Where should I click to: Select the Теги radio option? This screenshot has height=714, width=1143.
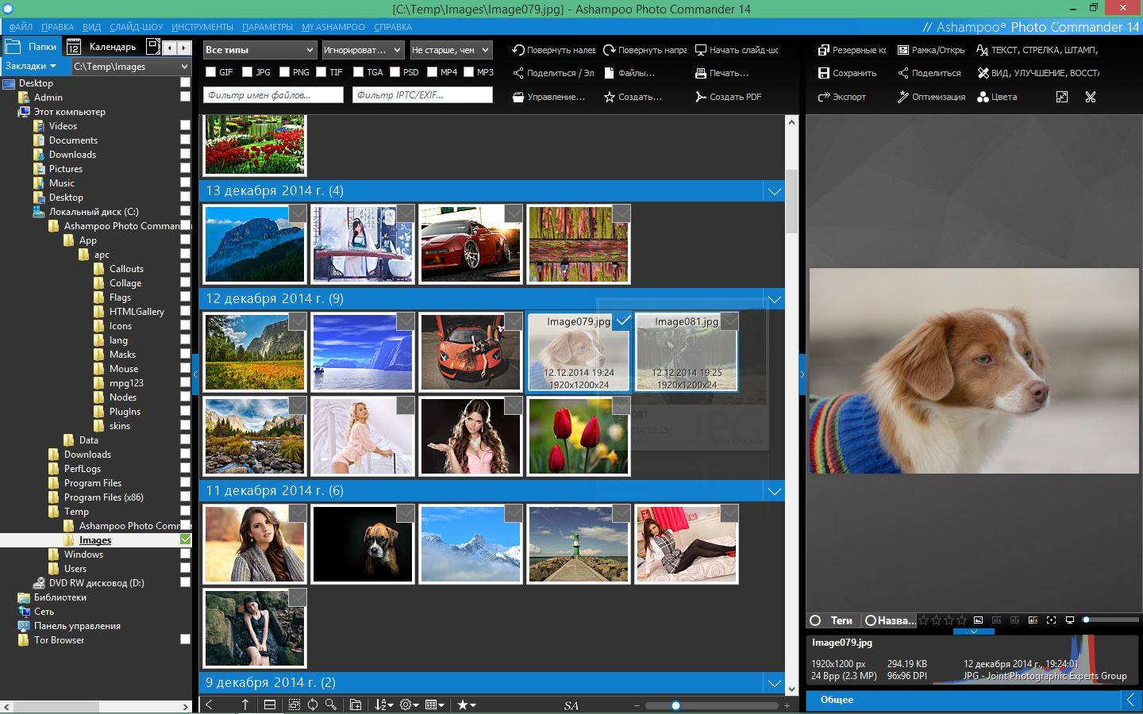pyautogui.click(x=815, y=620)
